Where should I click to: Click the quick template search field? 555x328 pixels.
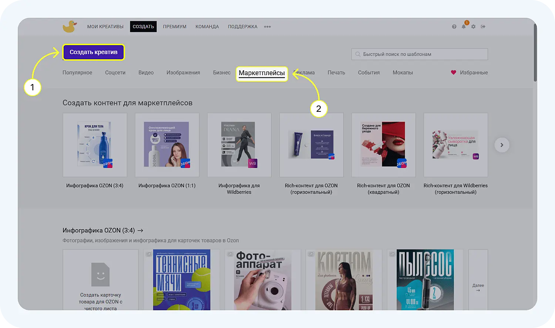420,54
